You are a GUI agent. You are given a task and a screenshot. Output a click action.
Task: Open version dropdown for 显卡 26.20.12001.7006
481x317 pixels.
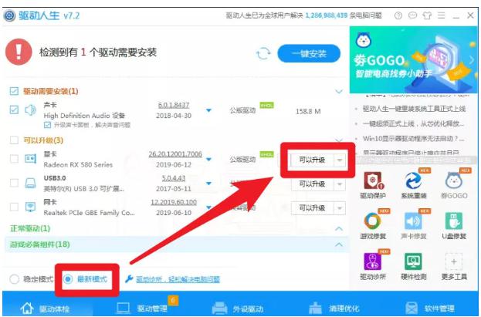pos(209,159)
